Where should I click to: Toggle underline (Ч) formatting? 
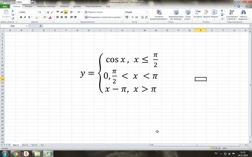(29, 17)
